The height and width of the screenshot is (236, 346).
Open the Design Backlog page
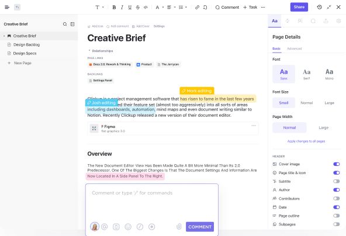click(26, 45)
